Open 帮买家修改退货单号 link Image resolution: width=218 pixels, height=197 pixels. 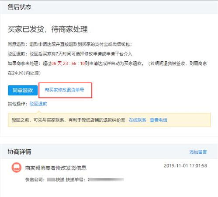coord(64,90)
